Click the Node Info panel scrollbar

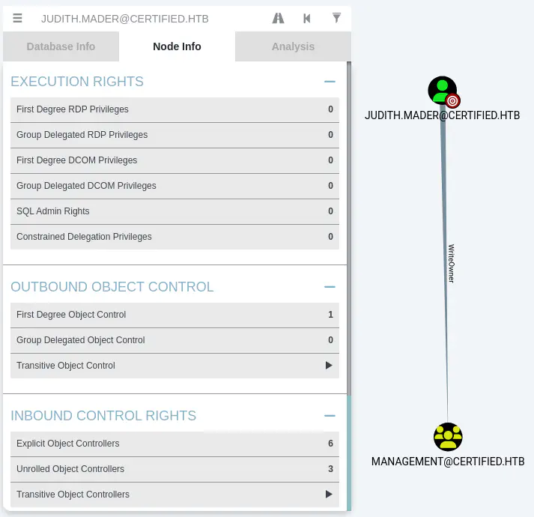tap(348, 225)
